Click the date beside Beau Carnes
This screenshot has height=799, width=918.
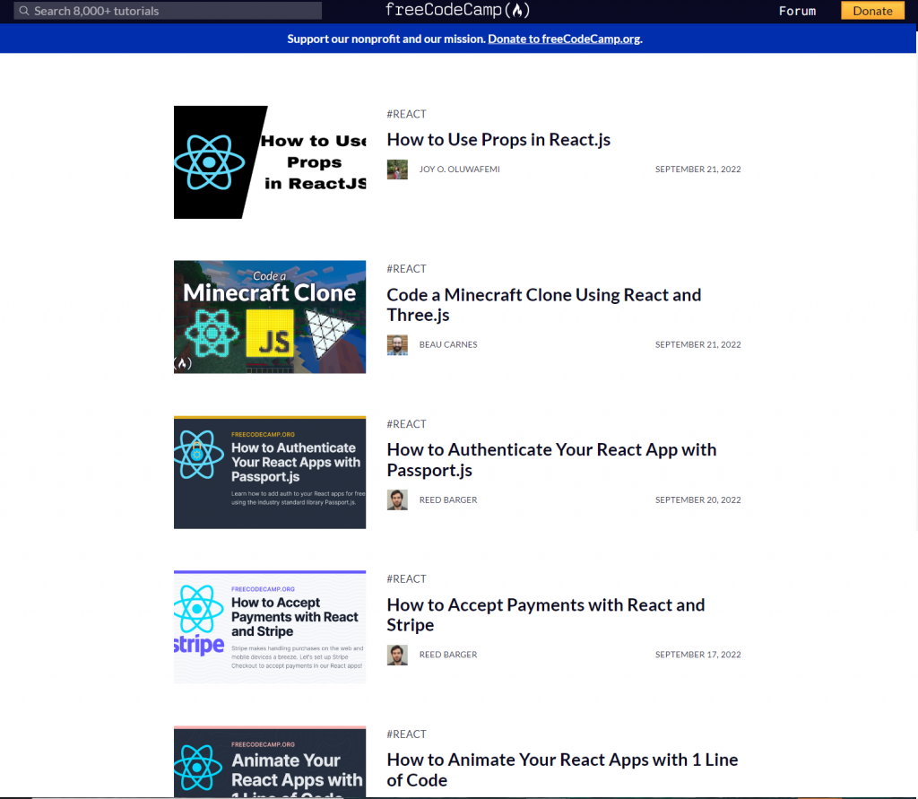697,344
